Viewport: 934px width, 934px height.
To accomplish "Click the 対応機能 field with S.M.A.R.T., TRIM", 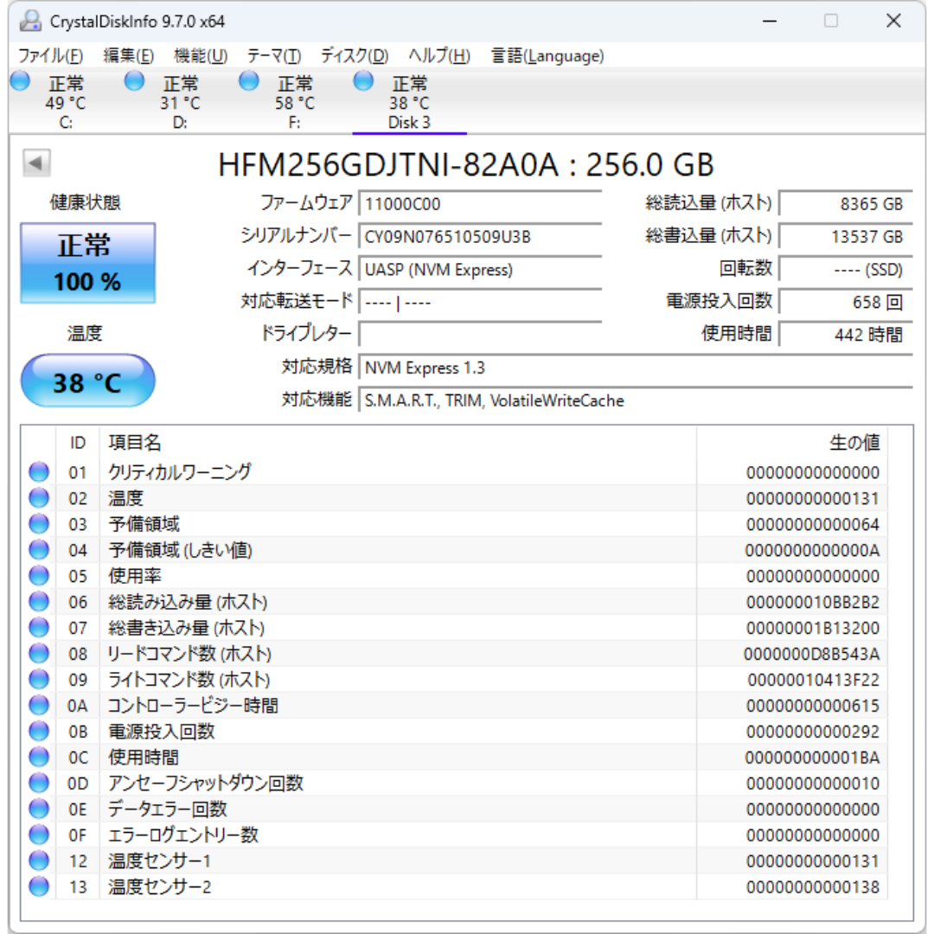I will tap(636, 400).
